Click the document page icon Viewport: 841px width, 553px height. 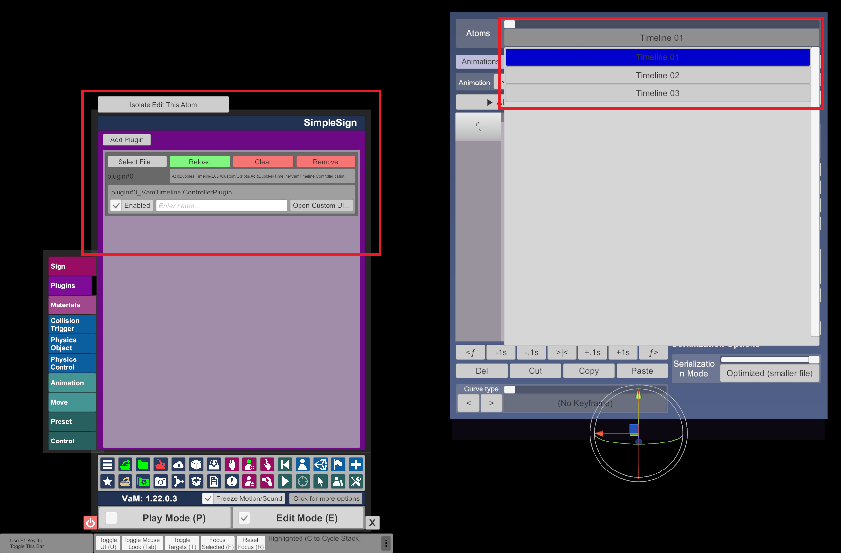tap(214, 482)
